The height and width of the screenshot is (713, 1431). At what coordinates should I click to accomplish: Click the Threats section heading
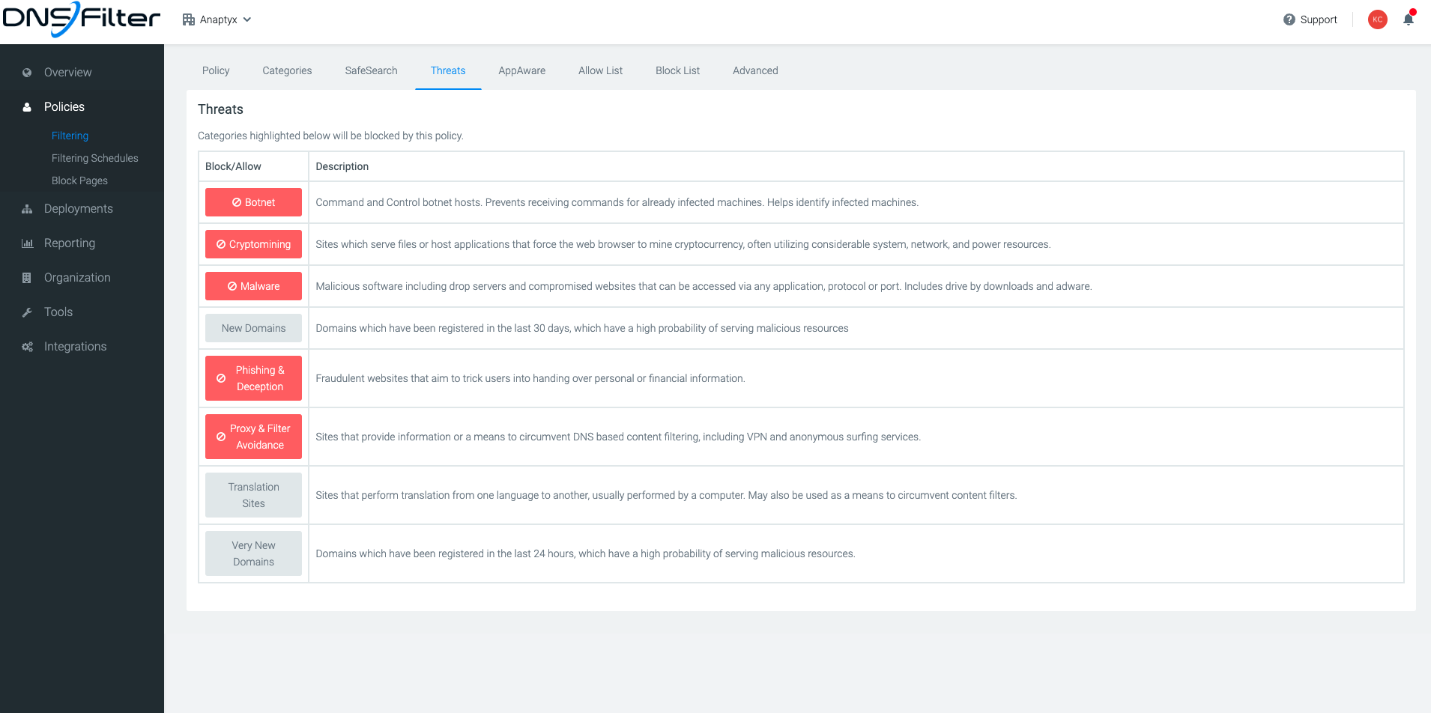220,109
